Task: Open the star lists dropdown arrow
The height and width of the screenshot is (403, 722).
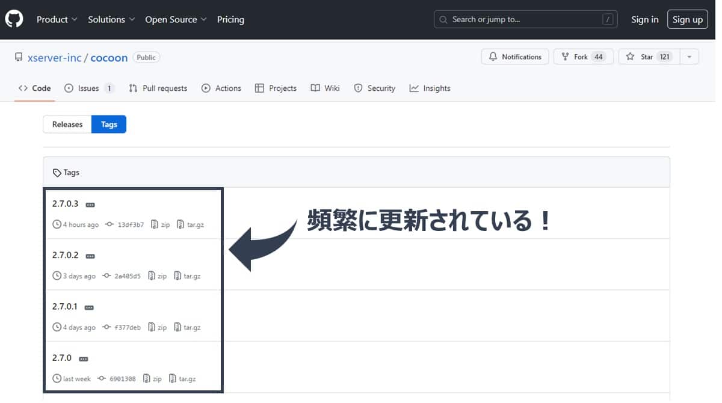Action: coord(690,57)
